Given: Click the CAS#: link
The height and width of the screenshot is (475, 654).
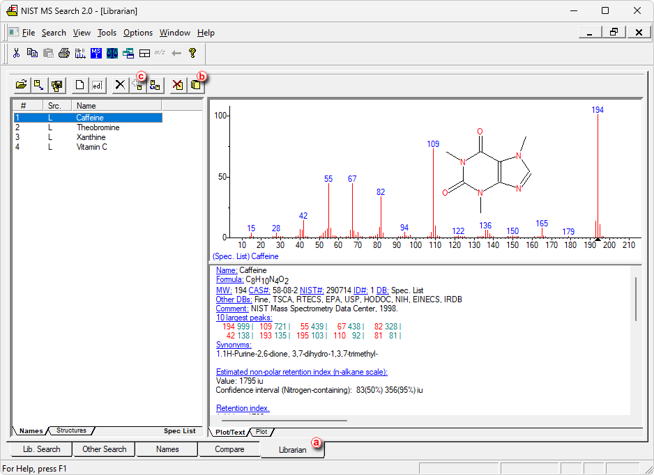Looking at the screenshot, I should (x=259, y=290).
